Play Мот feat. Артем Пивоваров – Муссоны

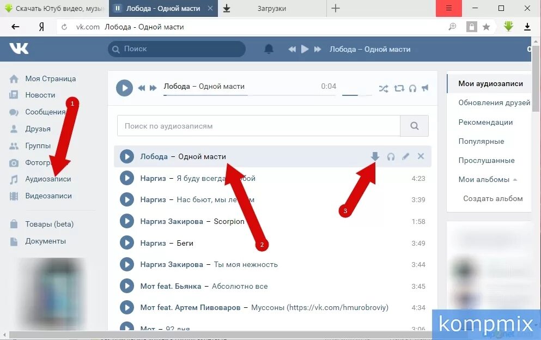pos(127,307)
